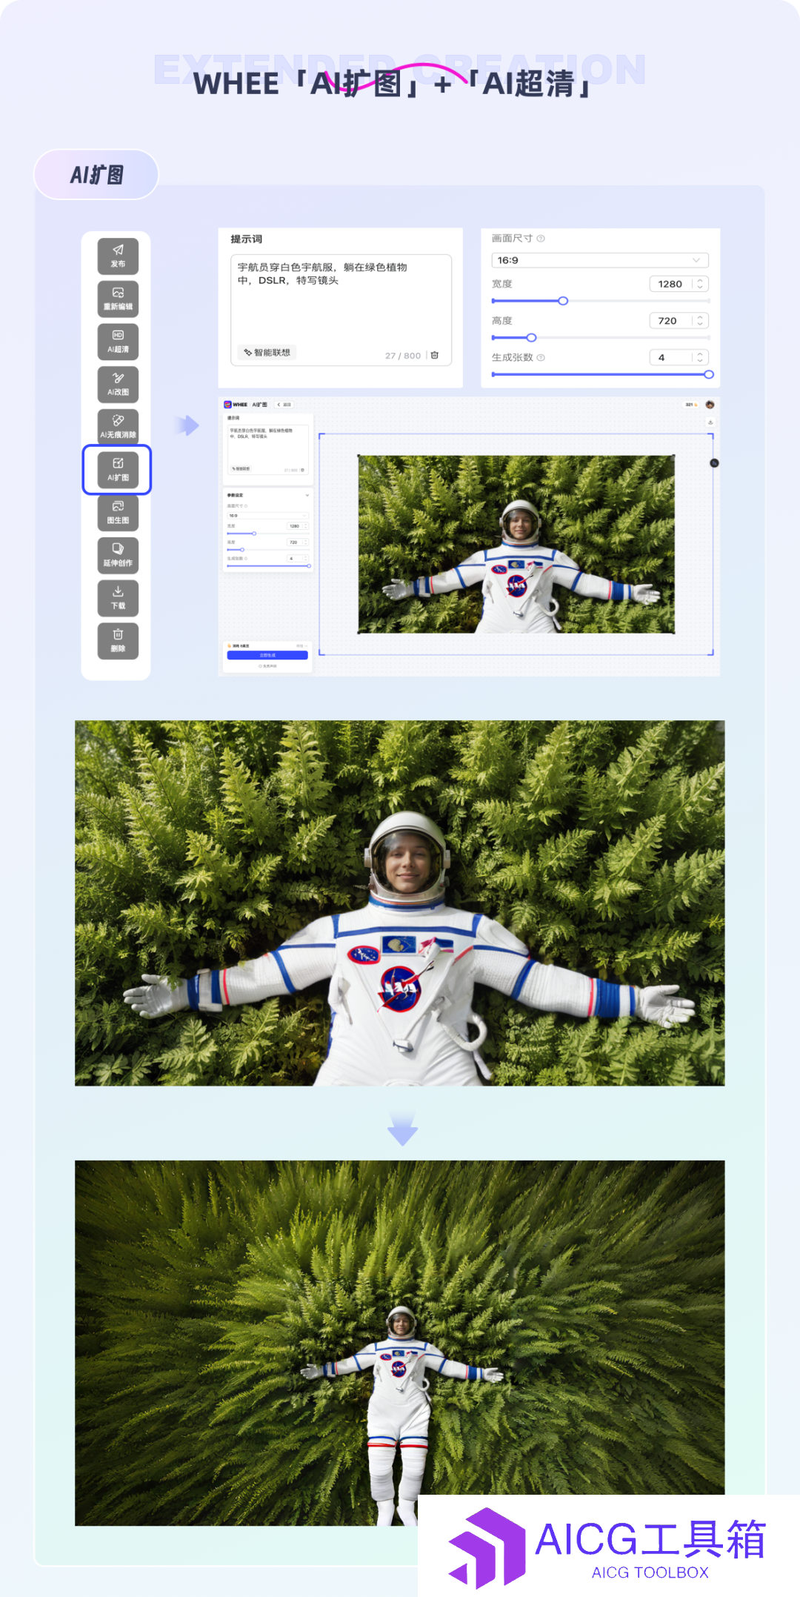The height and width of the screenshot is (1597, 800).
Task: Click the blue 立即生成 generate button
Action: click(x=267, y=655)
